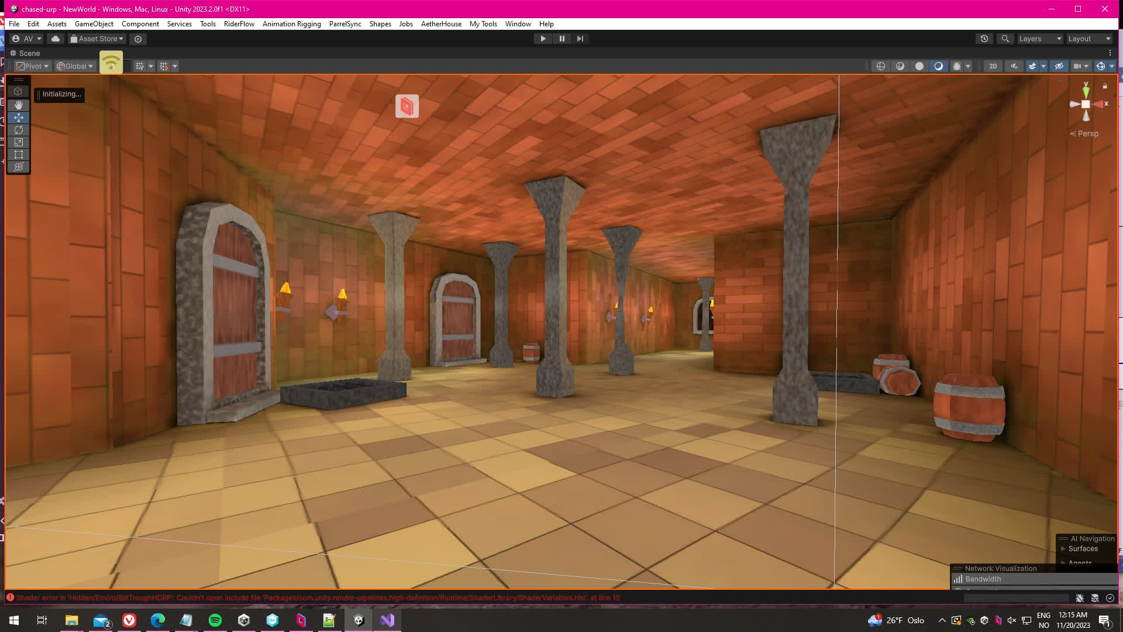Open Unity cloud services icon
This screenshot has width=1123, height=632.
point(56,39)
